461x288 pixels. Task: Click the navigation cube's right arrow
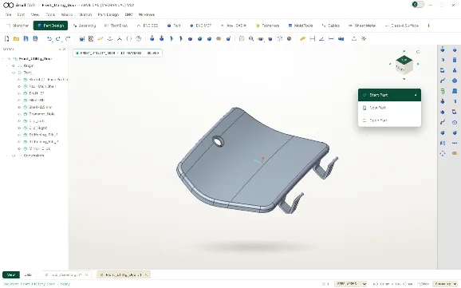[x=418, y=64]
